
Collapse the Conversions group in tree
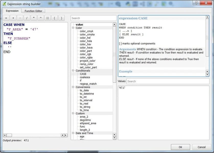coord(73,87)
